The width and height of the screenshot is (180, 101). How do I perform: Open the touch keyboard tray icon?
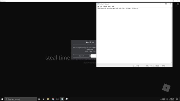point(163,99)
